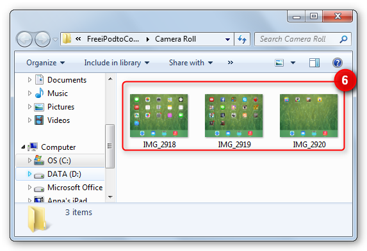Open the recent pages dropdown arrow
Screen dimensions: 367x251
click(55, 39)
